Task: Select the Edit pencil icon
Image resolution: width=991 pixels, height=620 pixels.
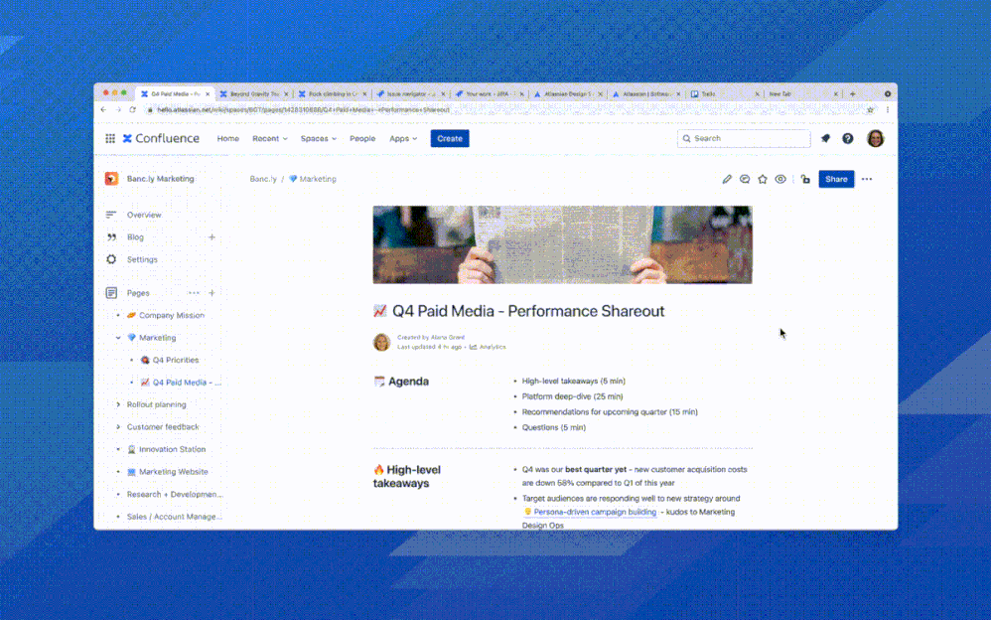Action: point(726,179)
